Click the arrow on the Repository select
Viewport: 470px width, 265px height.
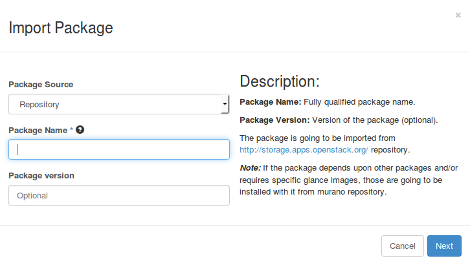pos(224,103)
